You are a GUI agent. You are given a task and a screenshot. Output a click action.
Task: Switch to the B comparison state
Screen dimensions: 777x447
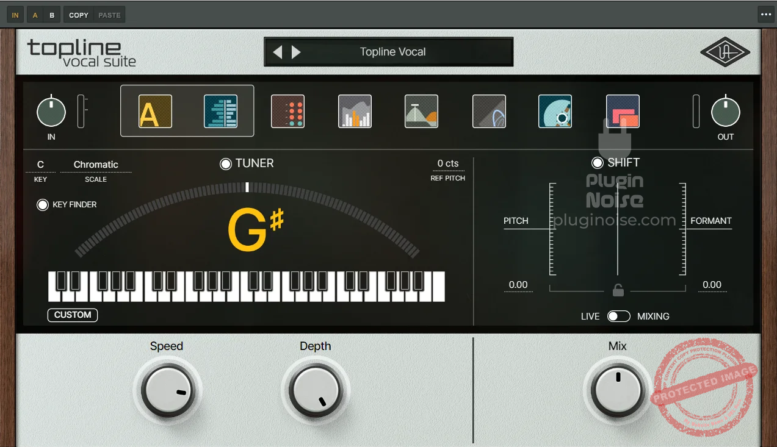[x=52, y=15]
